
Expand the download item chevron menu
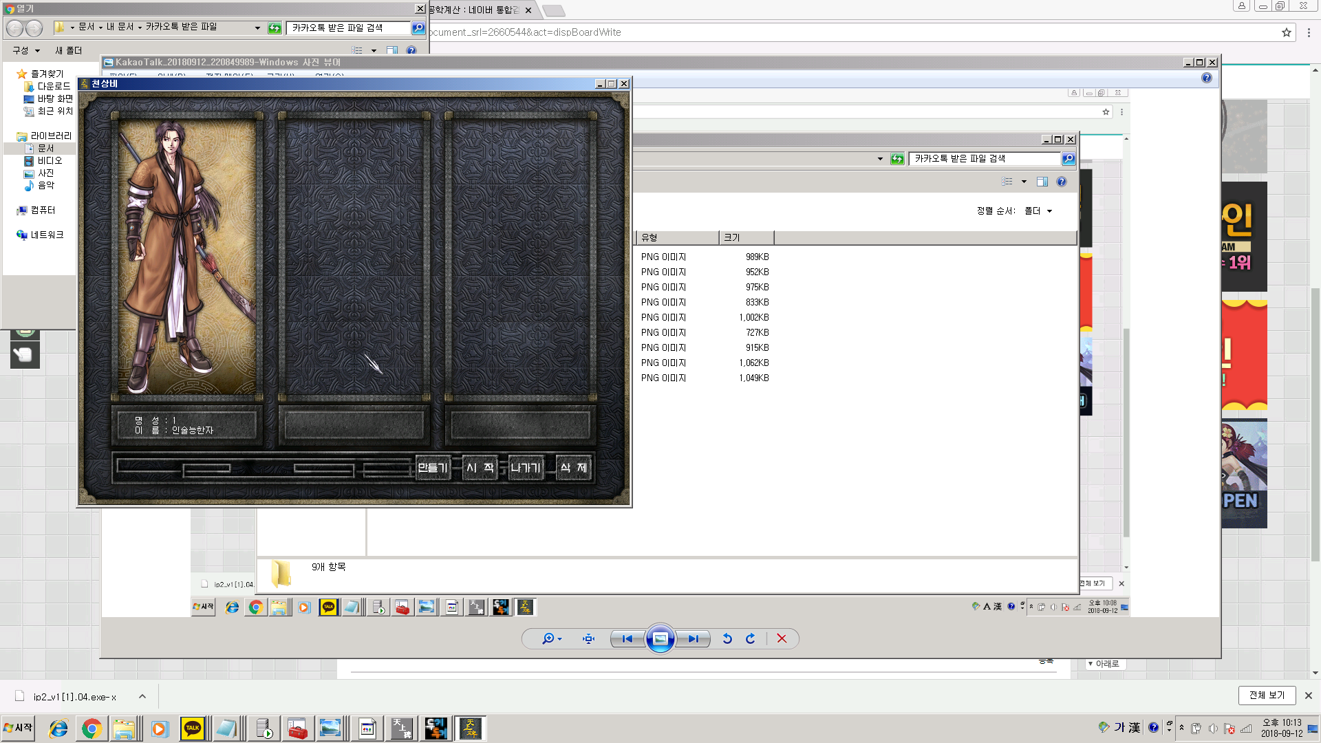click(x=142, y=696)
